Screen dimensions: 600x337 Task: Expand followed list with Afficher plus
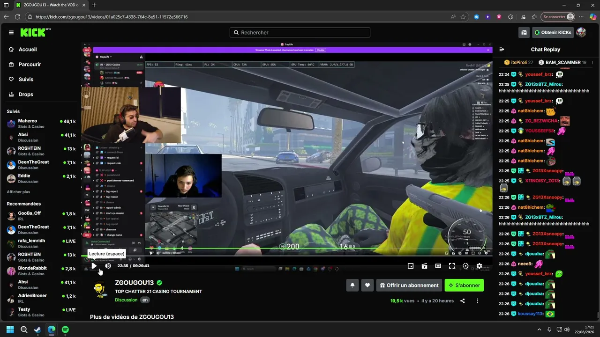18,192
